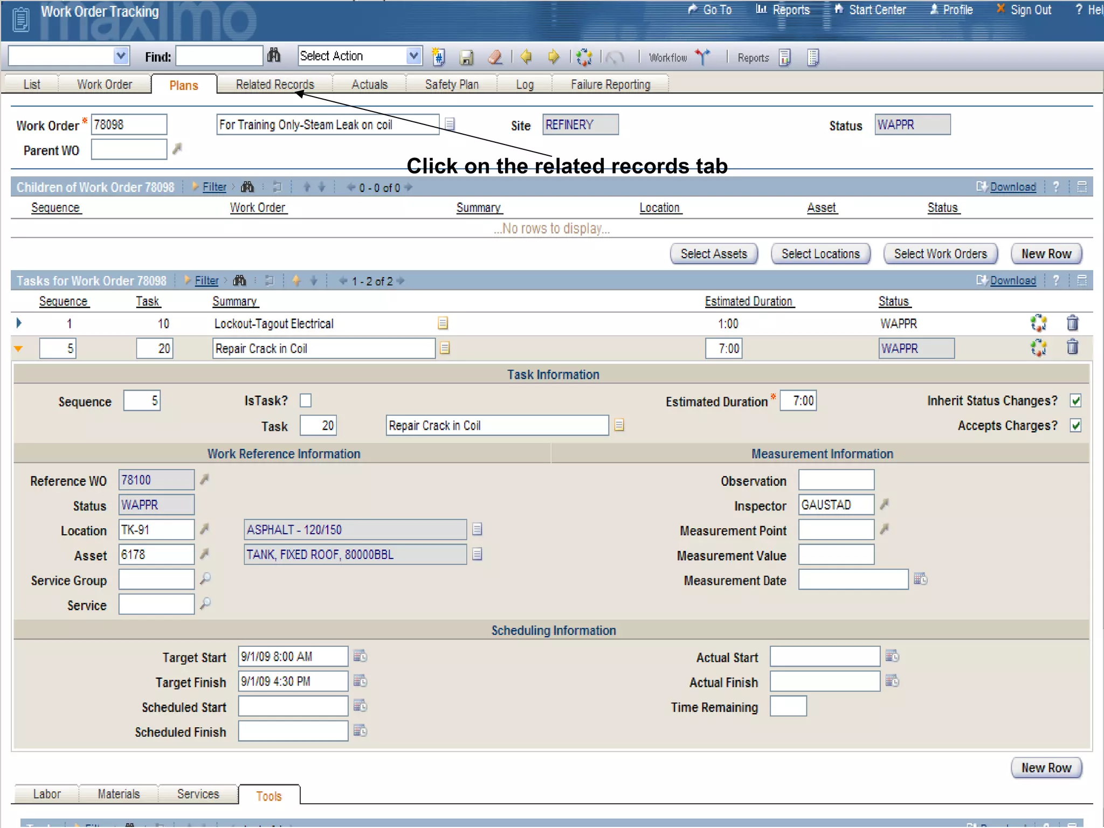Click the New Work Order toolbar icon
Image resolution: width=1104 pixels, height=828 pixels.
[x=439, y=57]
